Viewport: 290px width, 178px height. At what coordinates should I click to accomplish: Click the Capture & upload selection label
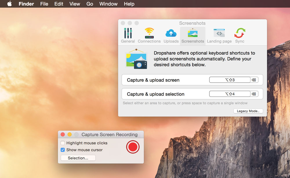(155, 94)
